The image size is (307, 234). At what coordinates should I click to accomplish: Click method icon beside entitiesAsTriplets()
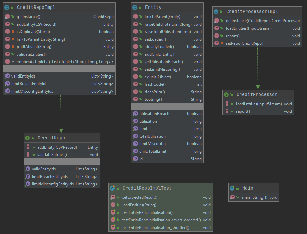coord(8,61)
